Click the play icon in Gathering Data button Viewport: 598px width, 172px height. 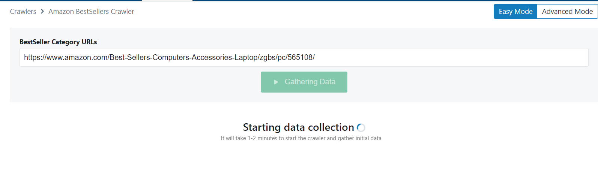276,82
